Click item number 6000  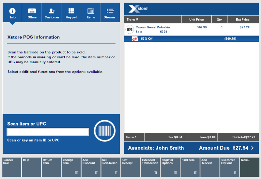click(163, 32)
